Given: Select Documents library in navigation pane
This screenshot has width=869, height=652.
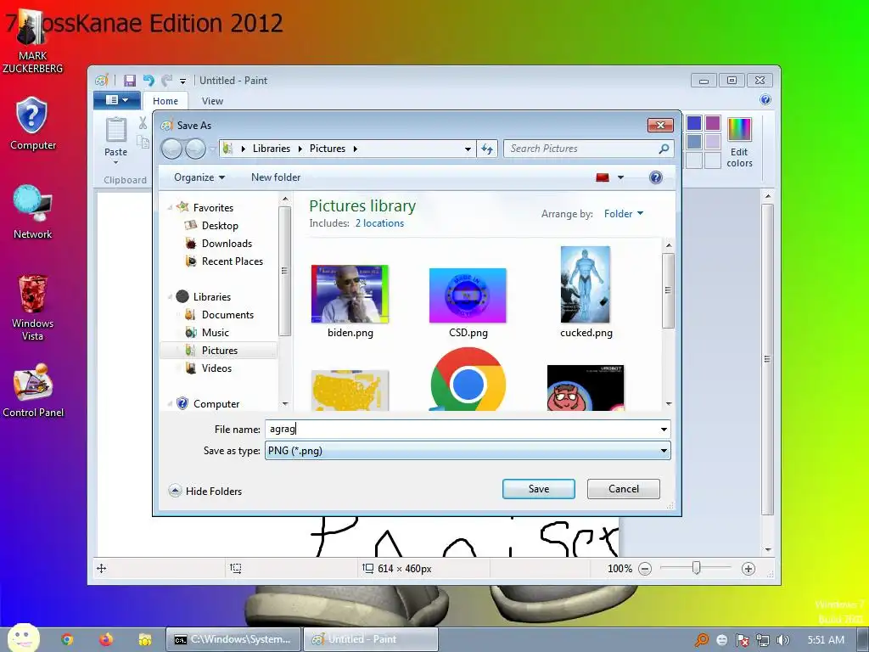Looking at the screenshot, I should click(227, 315).
